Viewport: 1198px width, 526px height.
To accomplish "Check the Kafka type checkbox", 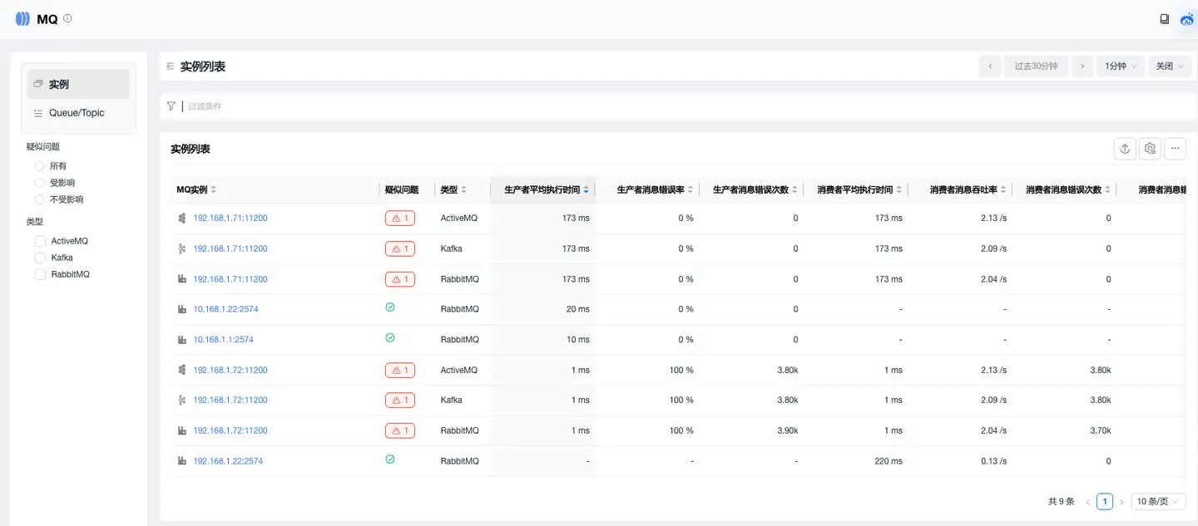I will pyautogui.click(x=40, y=258).
